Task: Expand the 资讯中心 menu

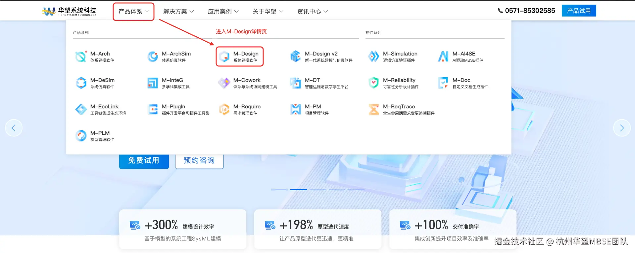Action: (x=313, y=12)
